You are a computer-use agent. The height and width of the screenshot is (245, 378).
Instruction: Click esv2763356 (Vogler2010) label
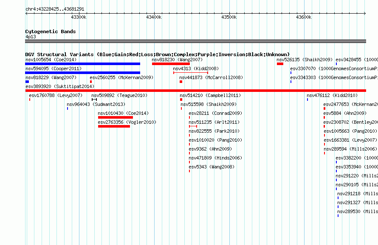127,122
